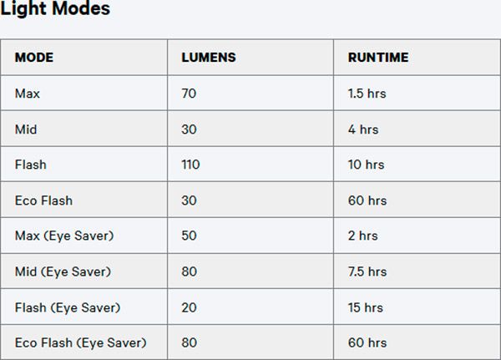The width and height of the screenshot is (501, 360).
Task: Select the Eco Flash (Eye Saver) cell
Action: coord(80,342)
